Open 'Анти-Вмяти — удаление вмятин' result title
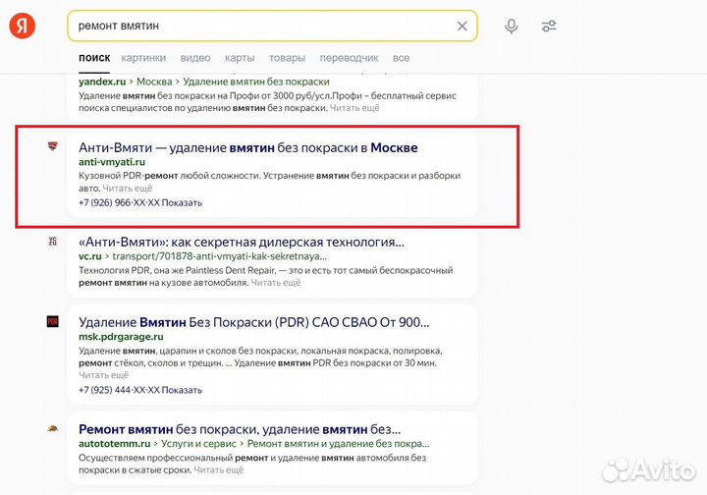 tap(248, 147)
